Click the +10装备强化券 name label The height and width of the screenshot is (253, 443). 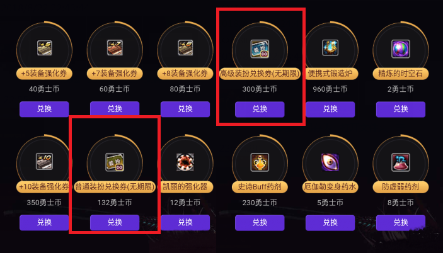(43, 187)
